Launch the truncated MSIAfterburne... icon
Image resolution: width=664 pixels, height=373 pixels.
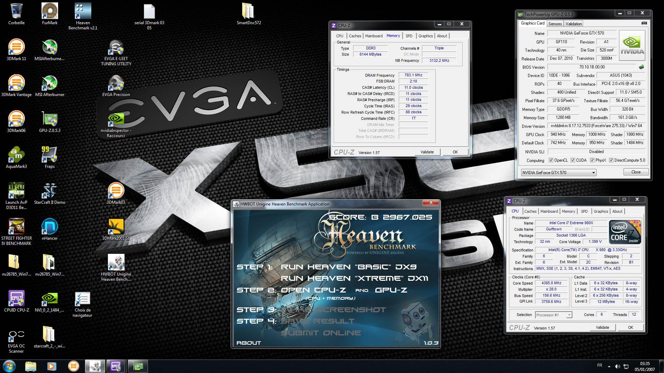tap(50, 50)
